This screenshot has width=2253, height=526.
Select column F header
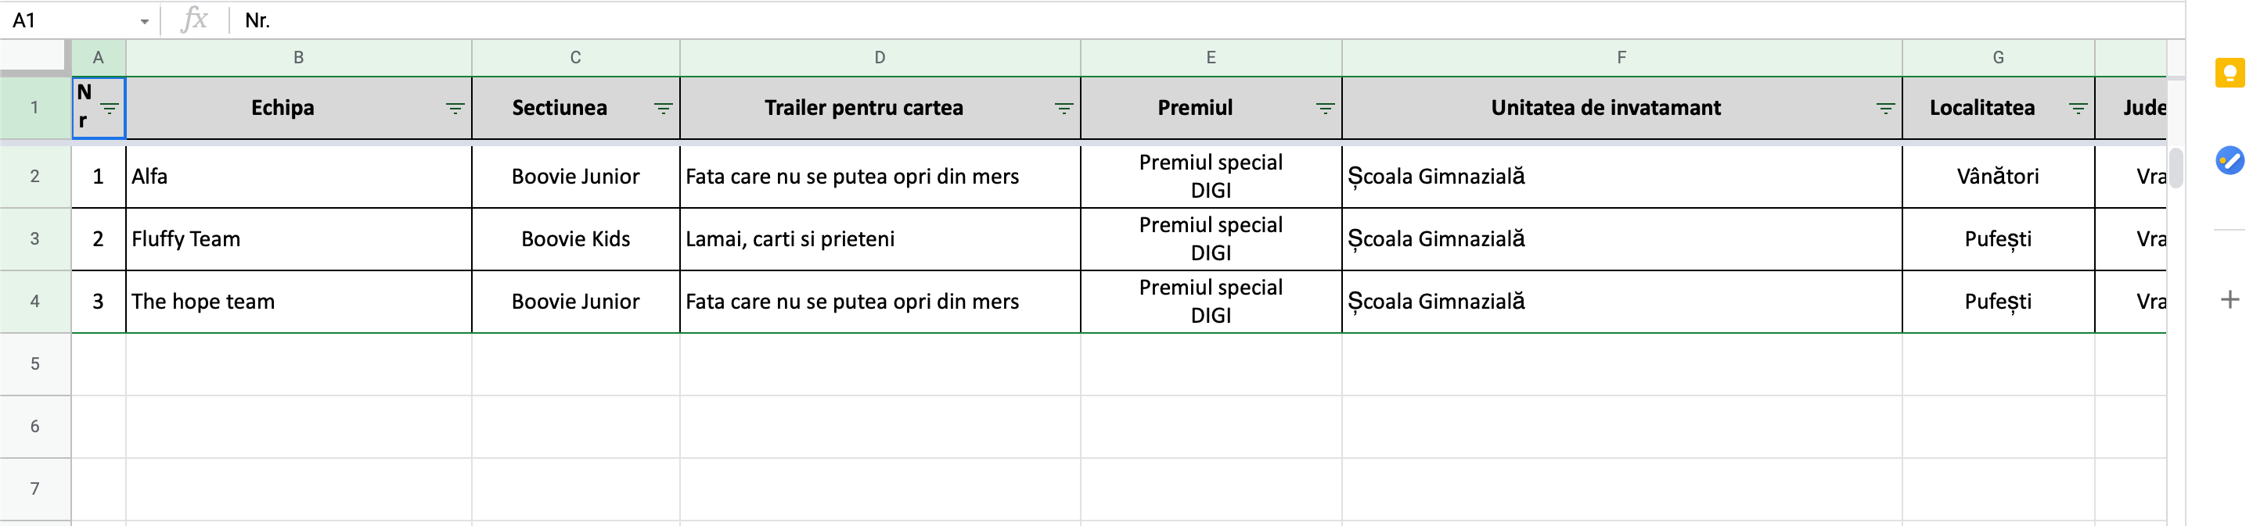[x=1621, y=58]
